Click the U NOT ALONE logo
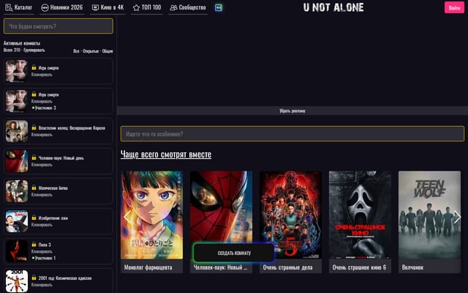 point(333,7)
